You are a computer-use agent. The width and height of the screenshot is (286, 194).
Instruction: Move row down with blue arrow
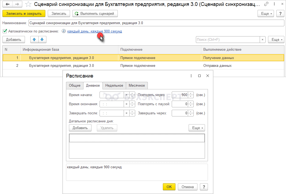(42, 39)
